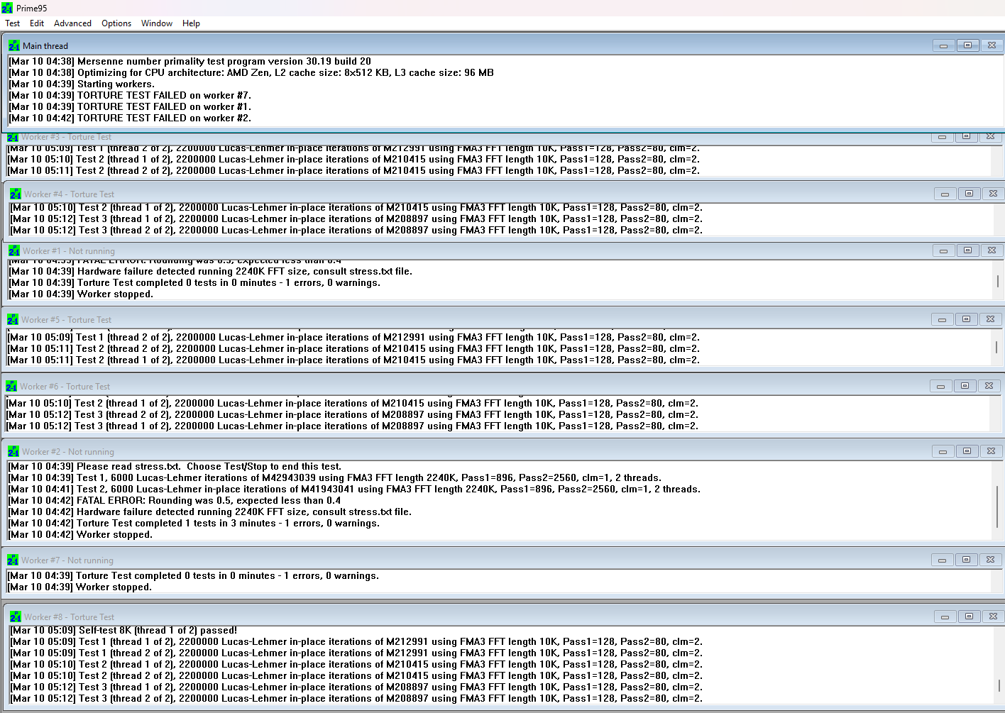The height and width of the screenshot is (713, 1005).
Task: Maximize the Worker #6 window
Action: pos(965,386)
